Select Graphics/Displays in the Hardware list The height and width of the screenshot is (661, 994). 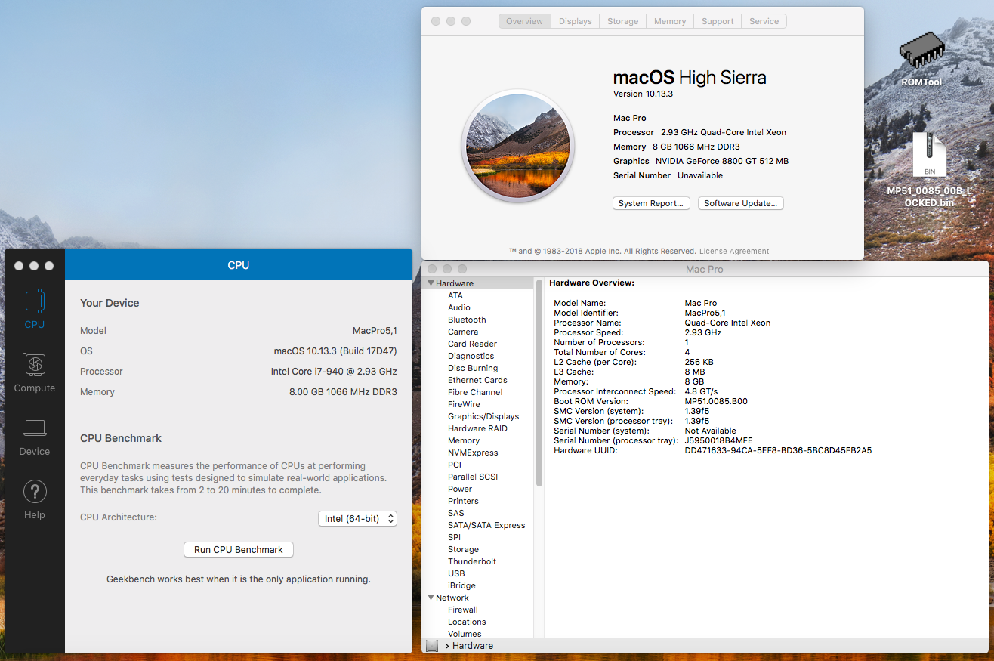tap(483, 416)
